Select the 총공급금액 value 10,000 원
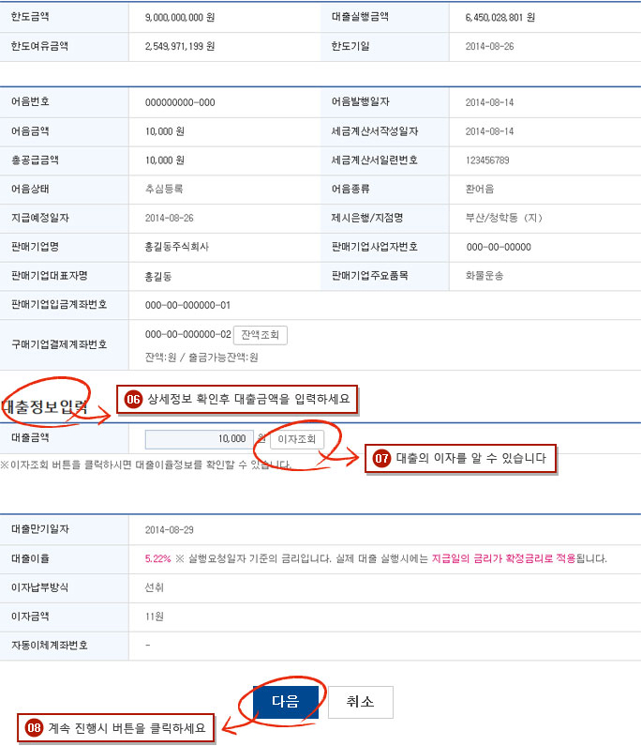 (x=164, y=160)
